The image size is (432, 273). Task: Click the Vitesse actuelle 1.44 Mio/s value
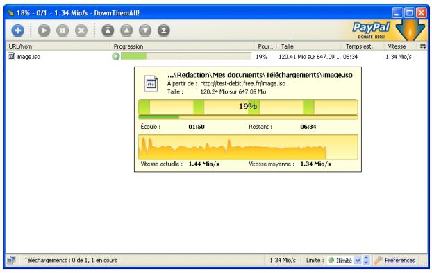203,164
